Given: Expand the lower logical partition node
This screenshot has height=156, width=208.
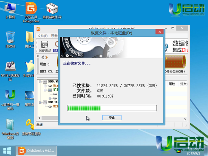Looking at the screenshot, I should pos(50,98).
